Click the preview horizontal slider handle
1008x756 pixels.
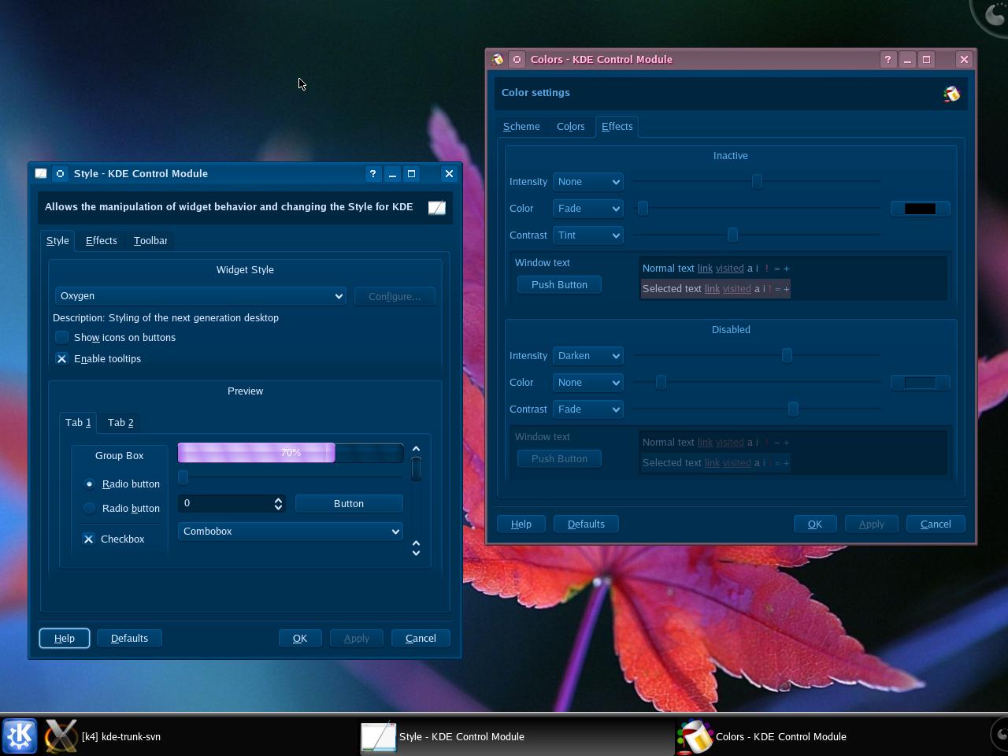[183, 477]
